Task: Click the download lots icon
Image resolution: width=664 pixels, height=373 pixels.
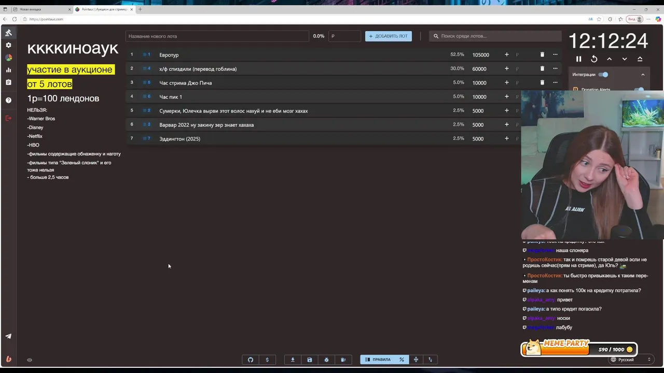Action: pos(293,360)
